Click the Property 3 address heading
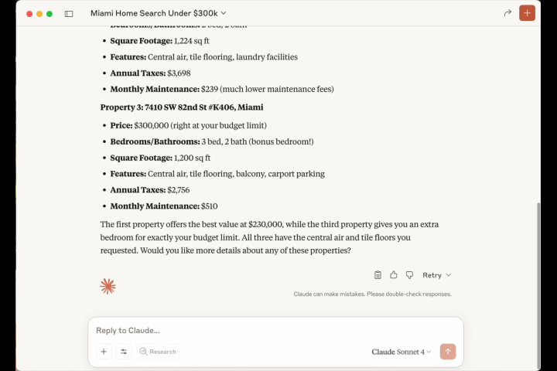Image resolution: width=557 pixels, height=371 pixels. (x=181, y=107)
